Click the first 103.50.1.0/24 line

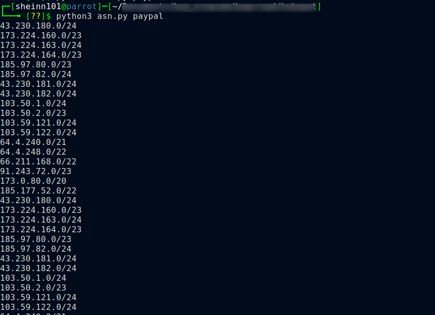[33, 103]
